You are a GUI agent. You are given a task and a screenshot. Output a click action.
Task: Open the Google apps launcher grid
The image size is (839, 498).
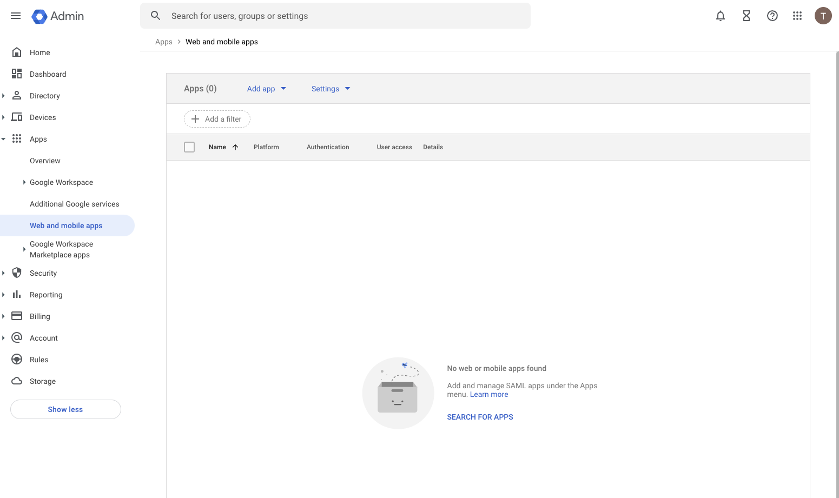(797, 16)
